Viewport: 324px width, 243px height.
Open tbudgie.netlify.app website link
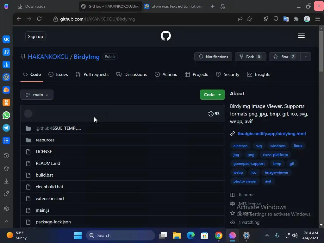pyautogui.click(x=271, y=134)
